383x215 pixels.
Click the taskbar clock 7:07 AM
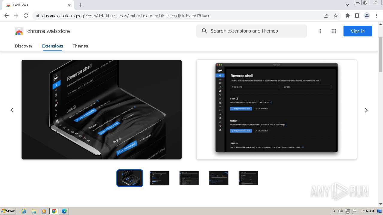tap(368, 211)
